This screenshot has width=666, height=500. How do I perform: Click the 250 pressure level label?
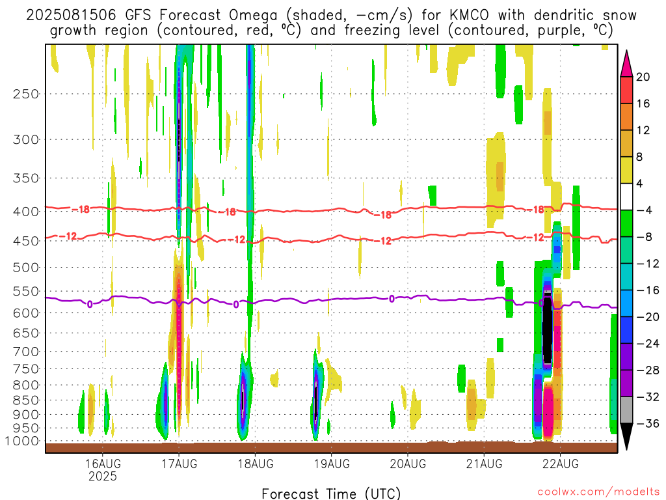pos(26,94)
